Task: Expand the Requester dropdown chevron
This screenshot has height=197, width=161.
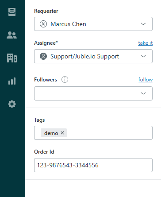Action: pos(143,24)
